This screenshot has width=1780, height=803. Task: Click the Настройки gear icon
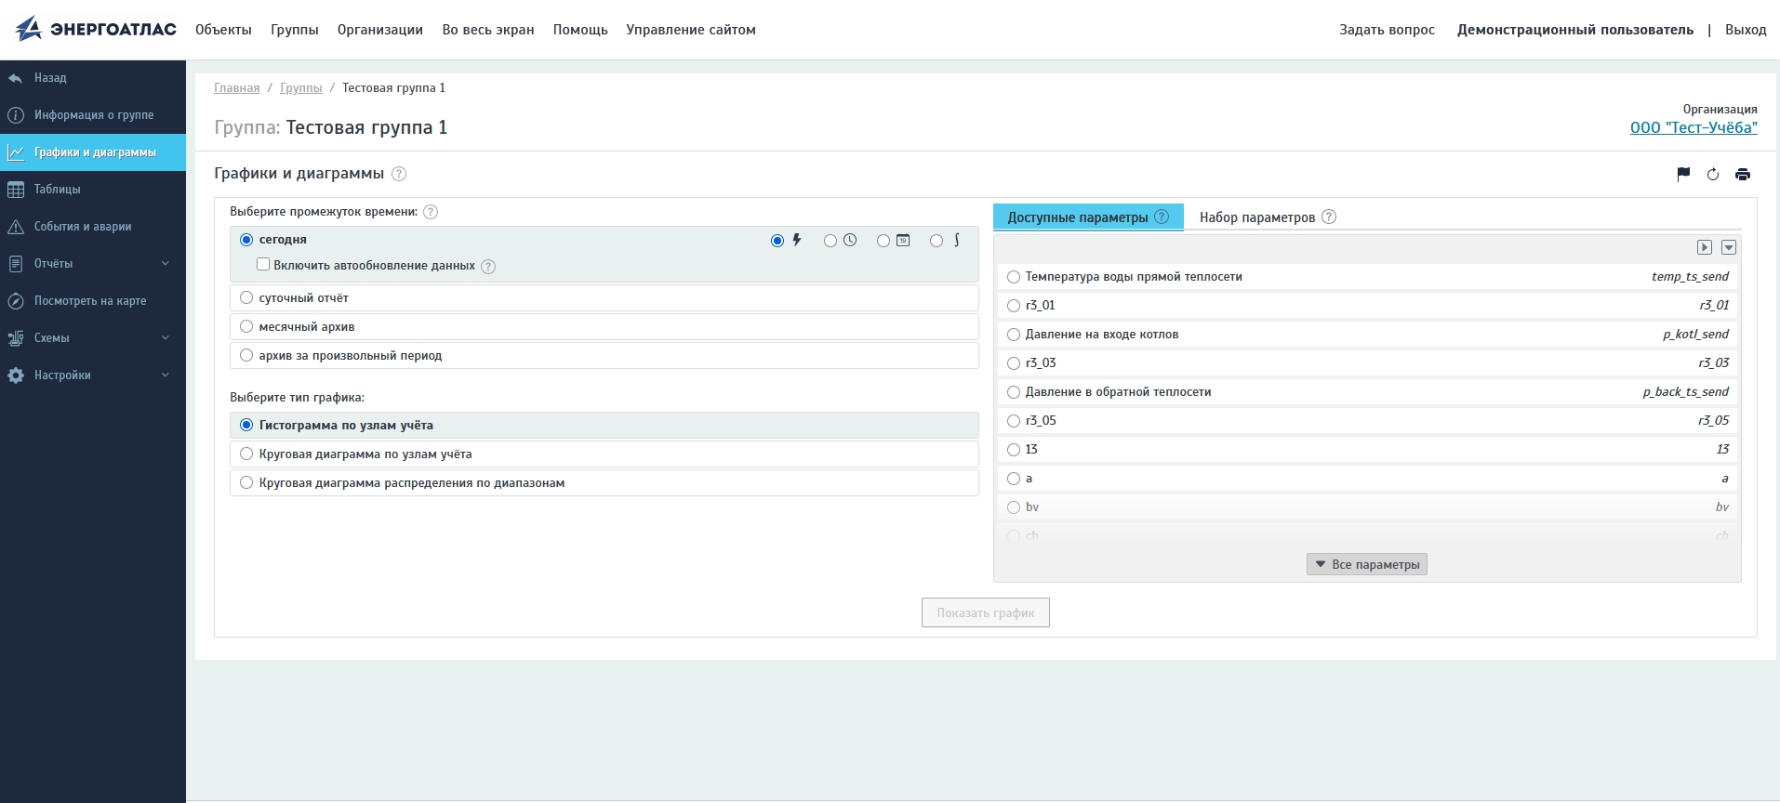(x=16, y=375)
